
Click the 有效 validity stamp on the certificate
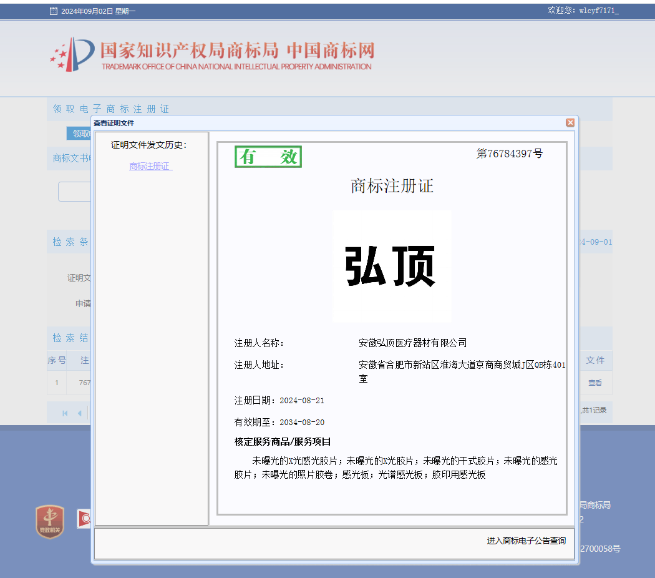tap(268, 157)
